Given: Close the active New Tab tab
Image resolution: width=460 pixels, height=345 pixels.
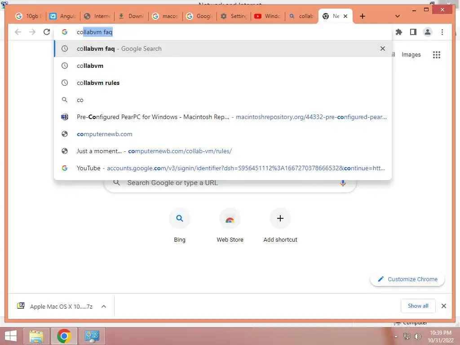Looking at the screenshot, I should [x=345, y=16].
